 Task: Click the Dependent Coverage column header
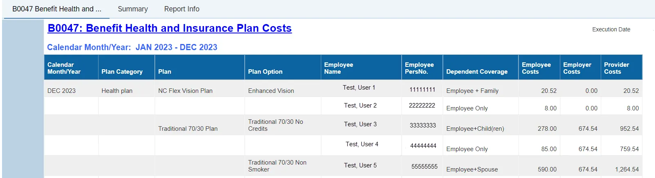(477, 72)
